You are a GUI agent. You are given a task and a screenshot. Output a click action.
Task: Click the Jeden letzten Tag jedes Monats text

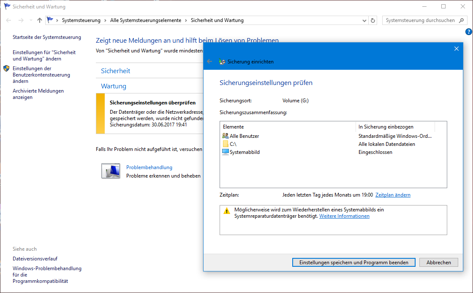328,195
